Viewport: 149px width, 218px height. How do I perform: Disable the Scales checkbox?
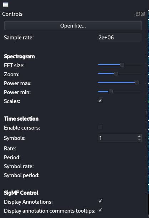pyautogui.click(x=100, y=101)
